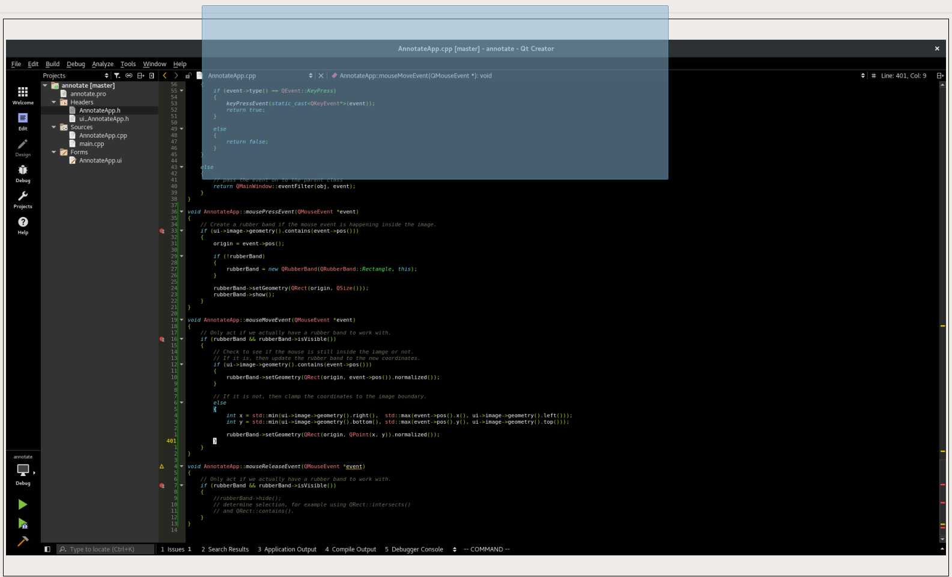Screen dimensions: 952x577
Task: Open Design mode
Action: tap(23, 147)
